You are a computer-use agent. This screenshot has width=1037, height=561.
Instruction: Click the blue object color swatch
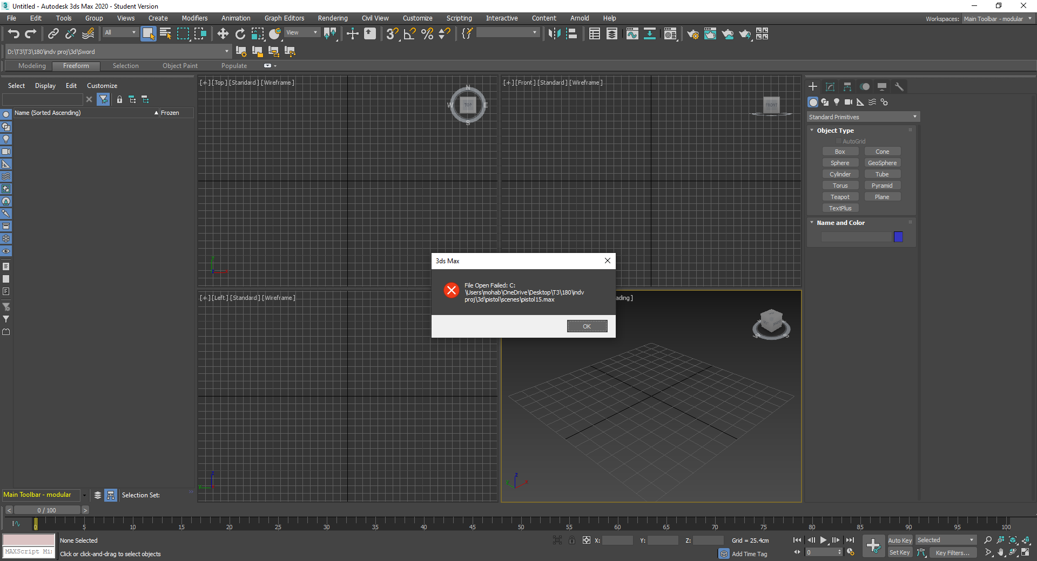pos(898,237)
